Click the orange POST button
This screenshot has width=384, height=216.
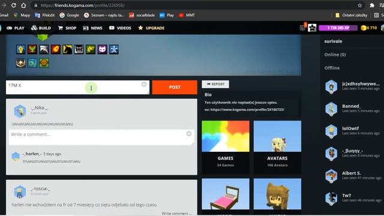pyautogui.click(x=175, y=88)
